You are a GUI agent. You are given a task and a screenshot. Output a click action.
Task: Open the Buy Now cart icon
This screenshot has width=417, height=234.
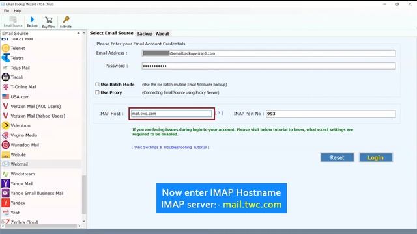coord(49,20)
